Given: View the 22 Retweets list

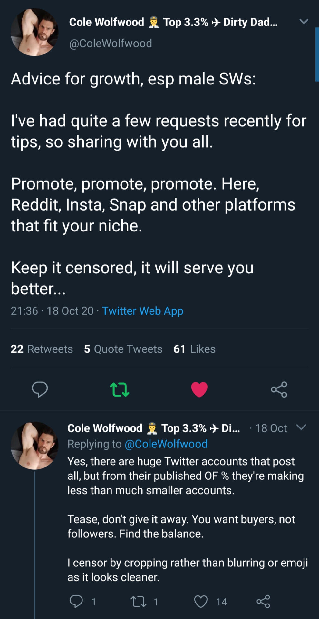Looking at the screenshot, I should (x=42, y=349).
